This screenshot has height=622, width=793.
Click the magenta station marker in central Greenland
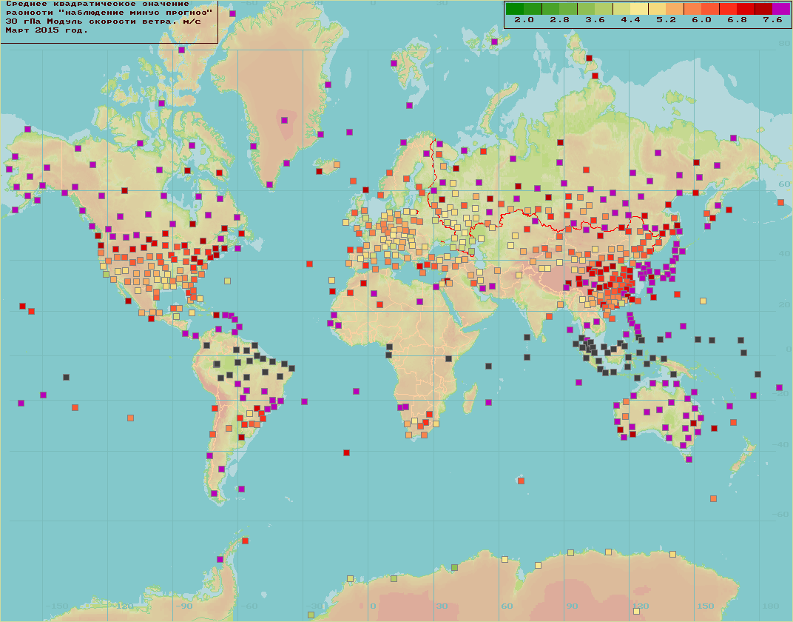click(284, 121)
